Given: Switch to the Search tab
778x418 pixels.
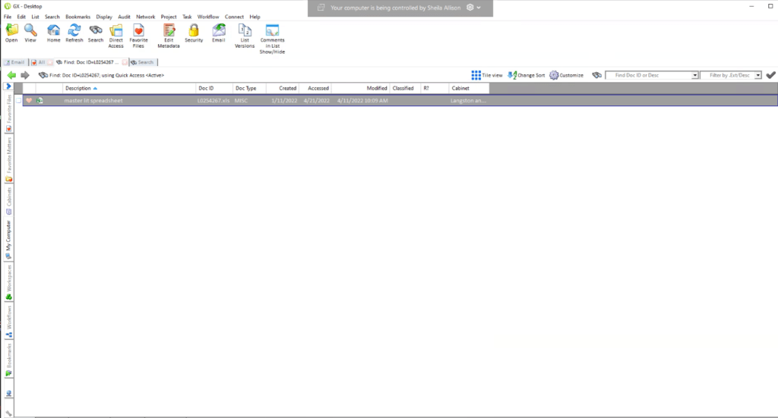Looking at the screenshot, I should 143,62.
